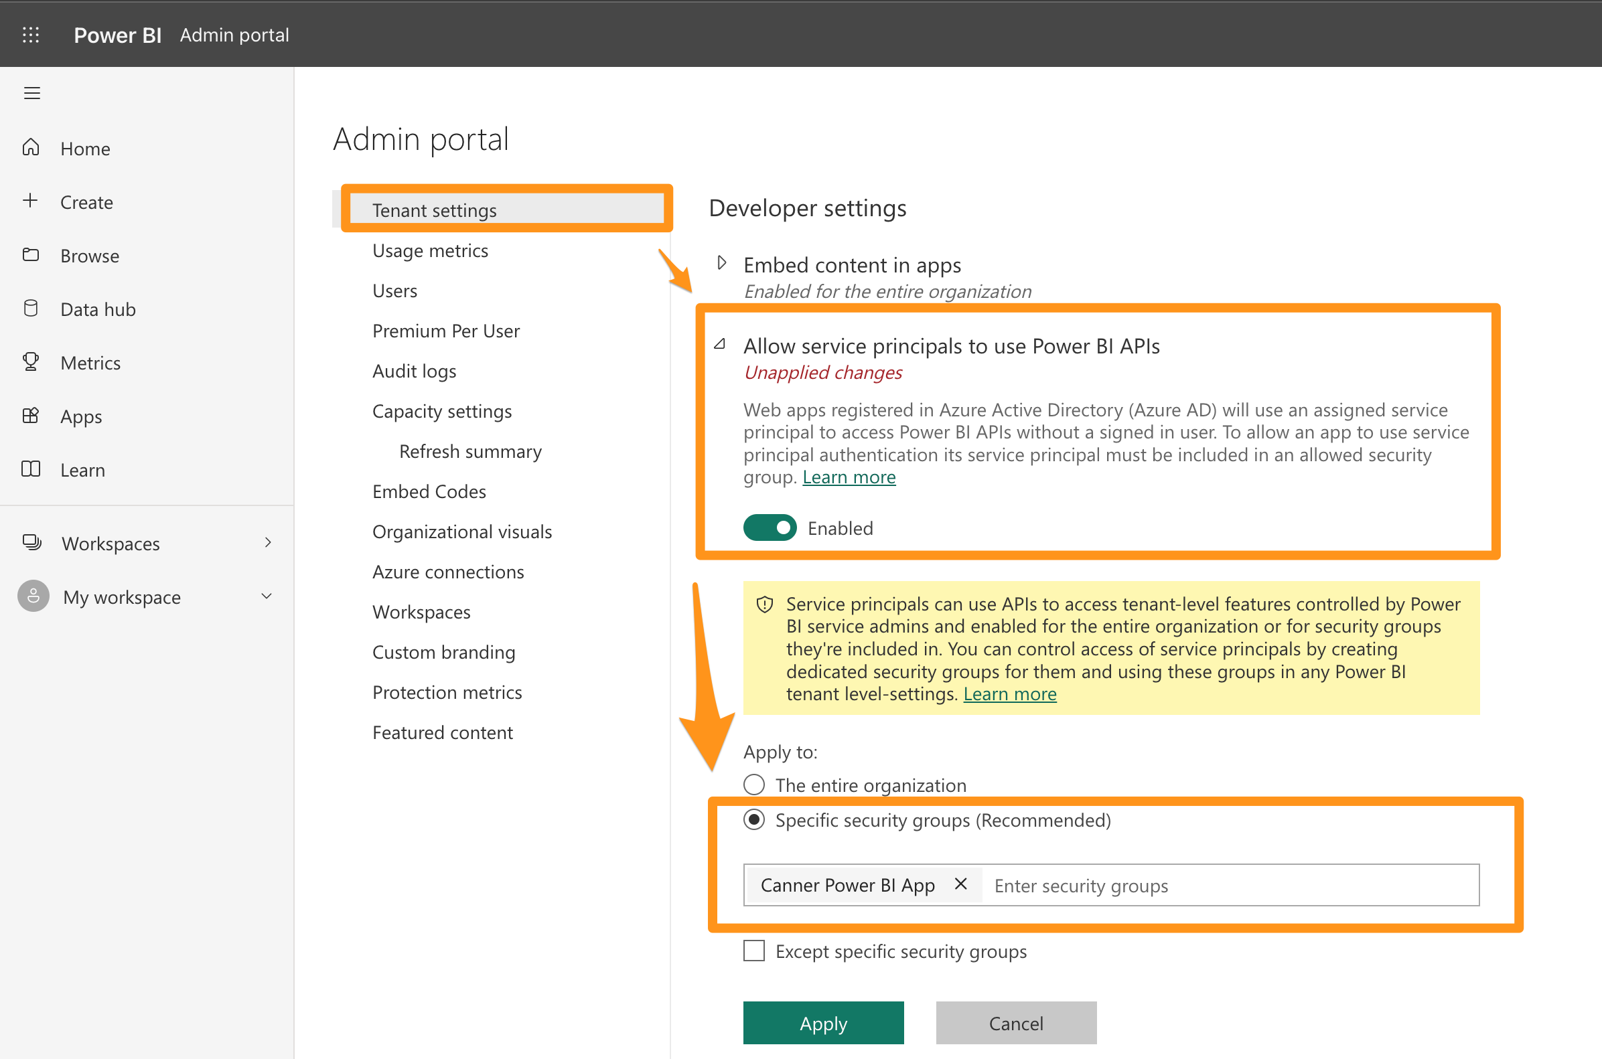The height and width of the screenshot is (1059, 1602).
Task: Click the Workspaces icon in sidebar
Action: point(32,542)
